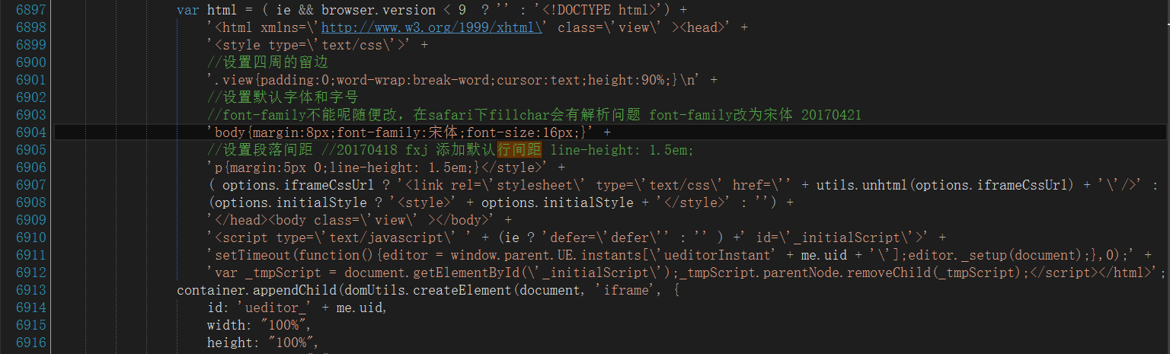Screen dimensions: 1170x354
Task: Click line number 6904 in the gutter
Action: [31, 132]
